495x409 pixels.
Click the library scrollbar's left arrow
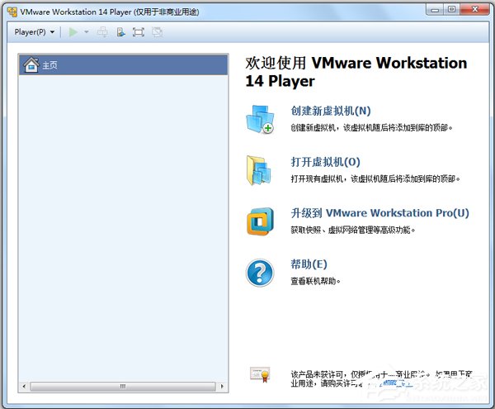click(23, 386)
